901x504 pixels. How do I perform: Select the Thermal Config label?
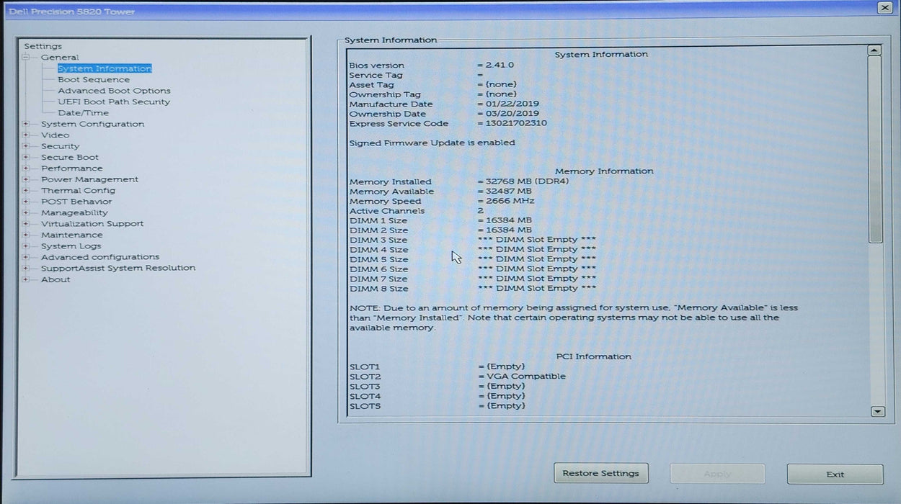click(x=78, y=191)
